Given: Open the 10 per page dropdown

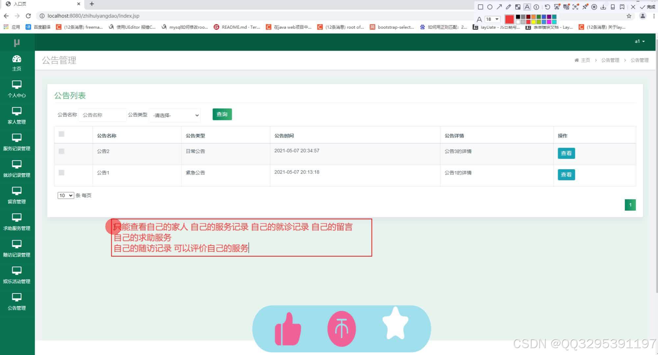Looking at the screenshot, I should pos(65,196).
